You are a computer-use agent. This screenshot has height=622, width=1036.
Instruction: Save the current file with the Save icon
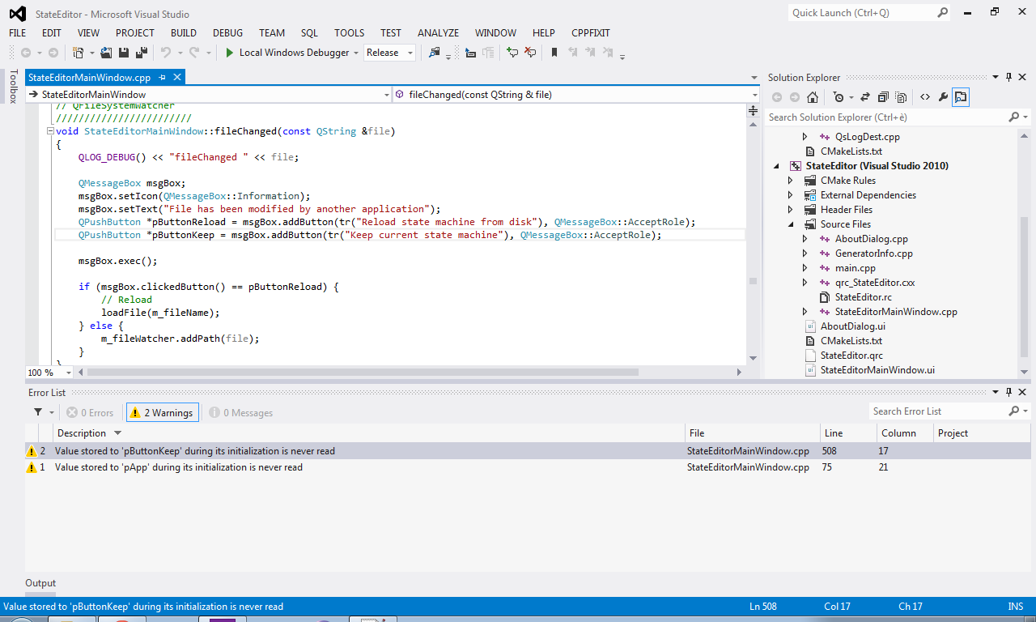click(124, 53)
